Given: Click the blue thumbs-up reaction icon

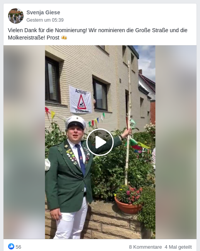Looking at the screenshot, I should (11, 246).
